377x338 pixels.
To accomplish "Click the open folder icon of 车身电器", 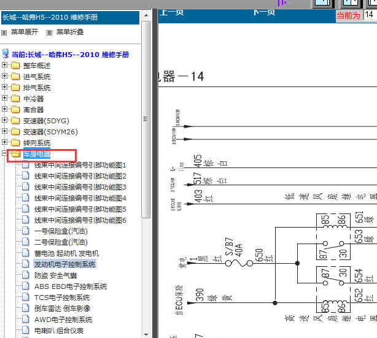I will (16, 154).
